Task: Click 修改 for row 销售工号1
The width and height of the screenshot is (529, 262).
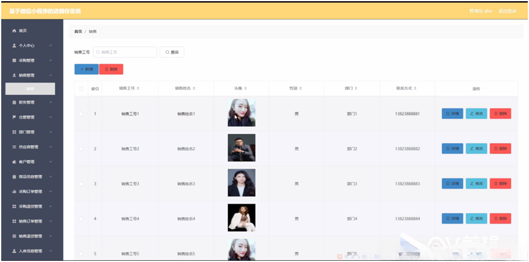Action: [477, 114]
